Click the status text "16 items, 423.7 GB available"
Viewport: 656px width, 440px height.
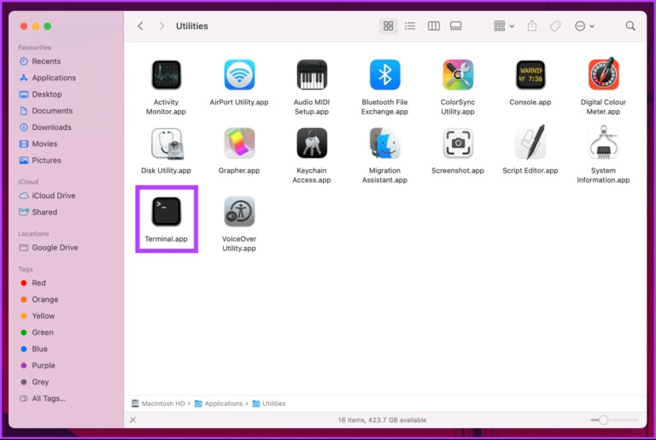click(382, 419)
